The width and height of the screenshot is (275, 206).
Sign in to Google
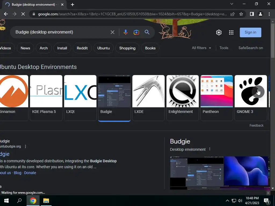(x=251, y=32)
